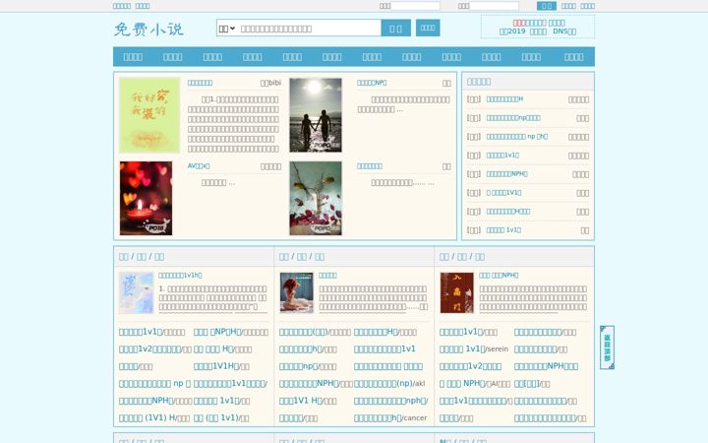Click the blue login button in the top bar
This screenshot has height=443, width=708.
(547, 6)
